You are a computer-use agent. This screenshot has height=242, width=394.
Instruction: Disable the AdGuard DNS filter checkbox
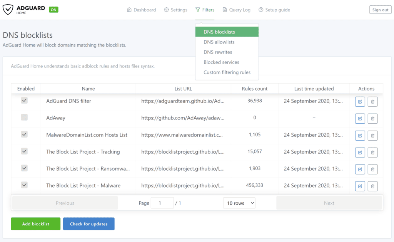tap(24, 100)
